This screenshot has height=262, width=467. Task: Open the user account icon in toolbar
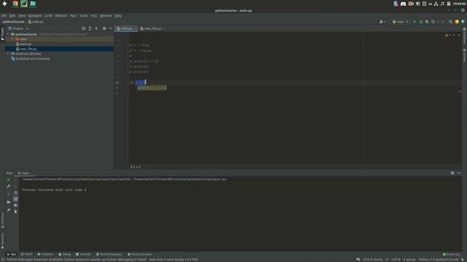pos(382,22)
